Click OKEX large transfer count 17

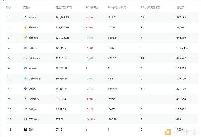point(142,89)
